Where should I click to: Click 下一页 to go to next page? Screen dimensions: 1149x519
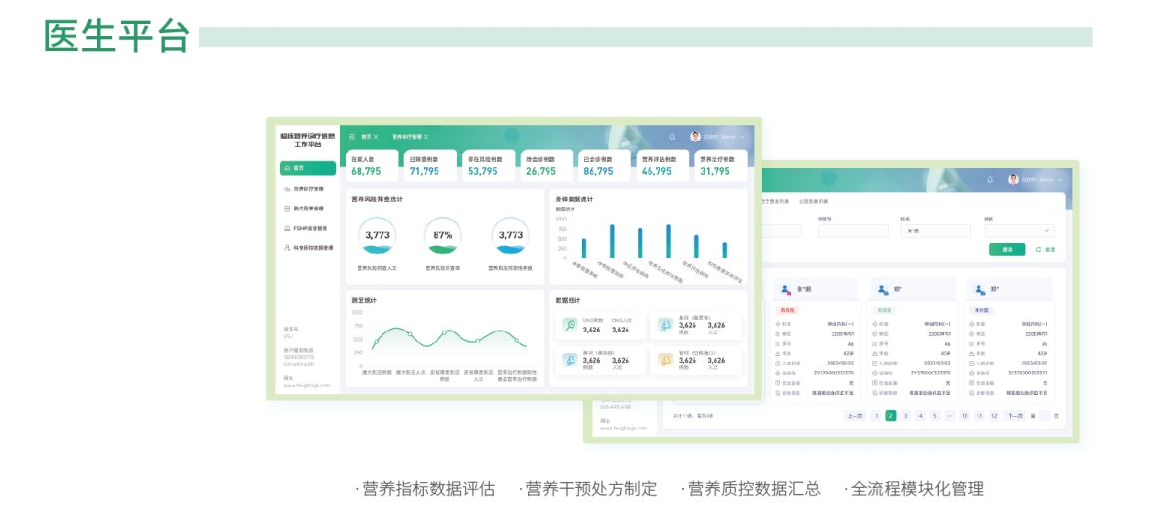[x=1015, y=416]
